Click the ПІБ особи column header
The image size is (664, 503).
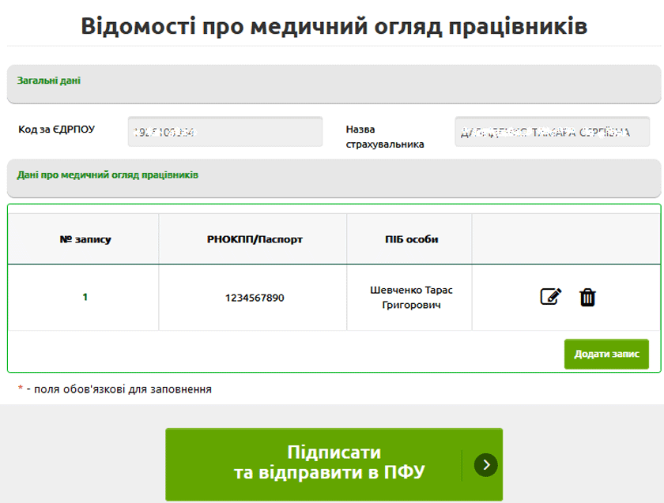pyautogui.click(x=409, y=238)
